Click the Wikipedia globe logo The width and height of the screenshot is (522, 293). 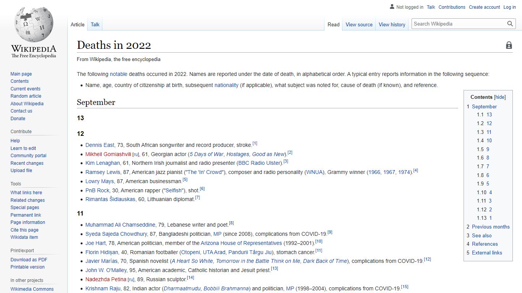coord(34,24)
